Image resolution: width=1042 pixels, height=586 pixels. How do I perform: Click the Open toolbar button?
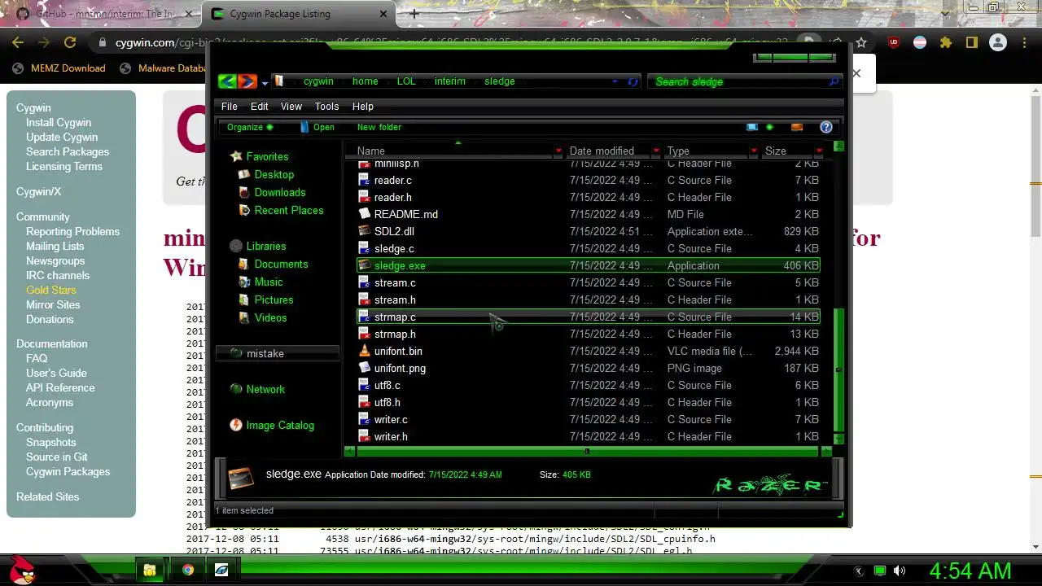click(317, 127)
